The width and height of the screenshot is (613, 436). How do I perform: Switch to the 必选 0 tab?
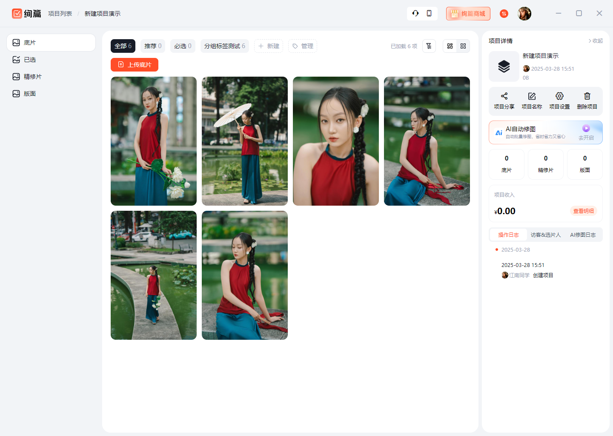183,46
